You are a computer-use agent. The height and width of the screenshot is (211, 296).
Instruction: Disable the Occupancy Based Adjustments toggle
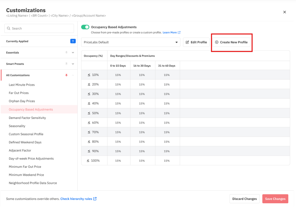[x=85, y=27]
